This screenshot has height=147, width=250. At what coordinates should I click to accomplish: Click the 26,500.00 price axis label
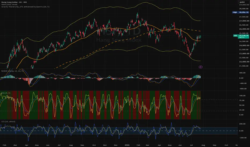[x=244, y=25]
